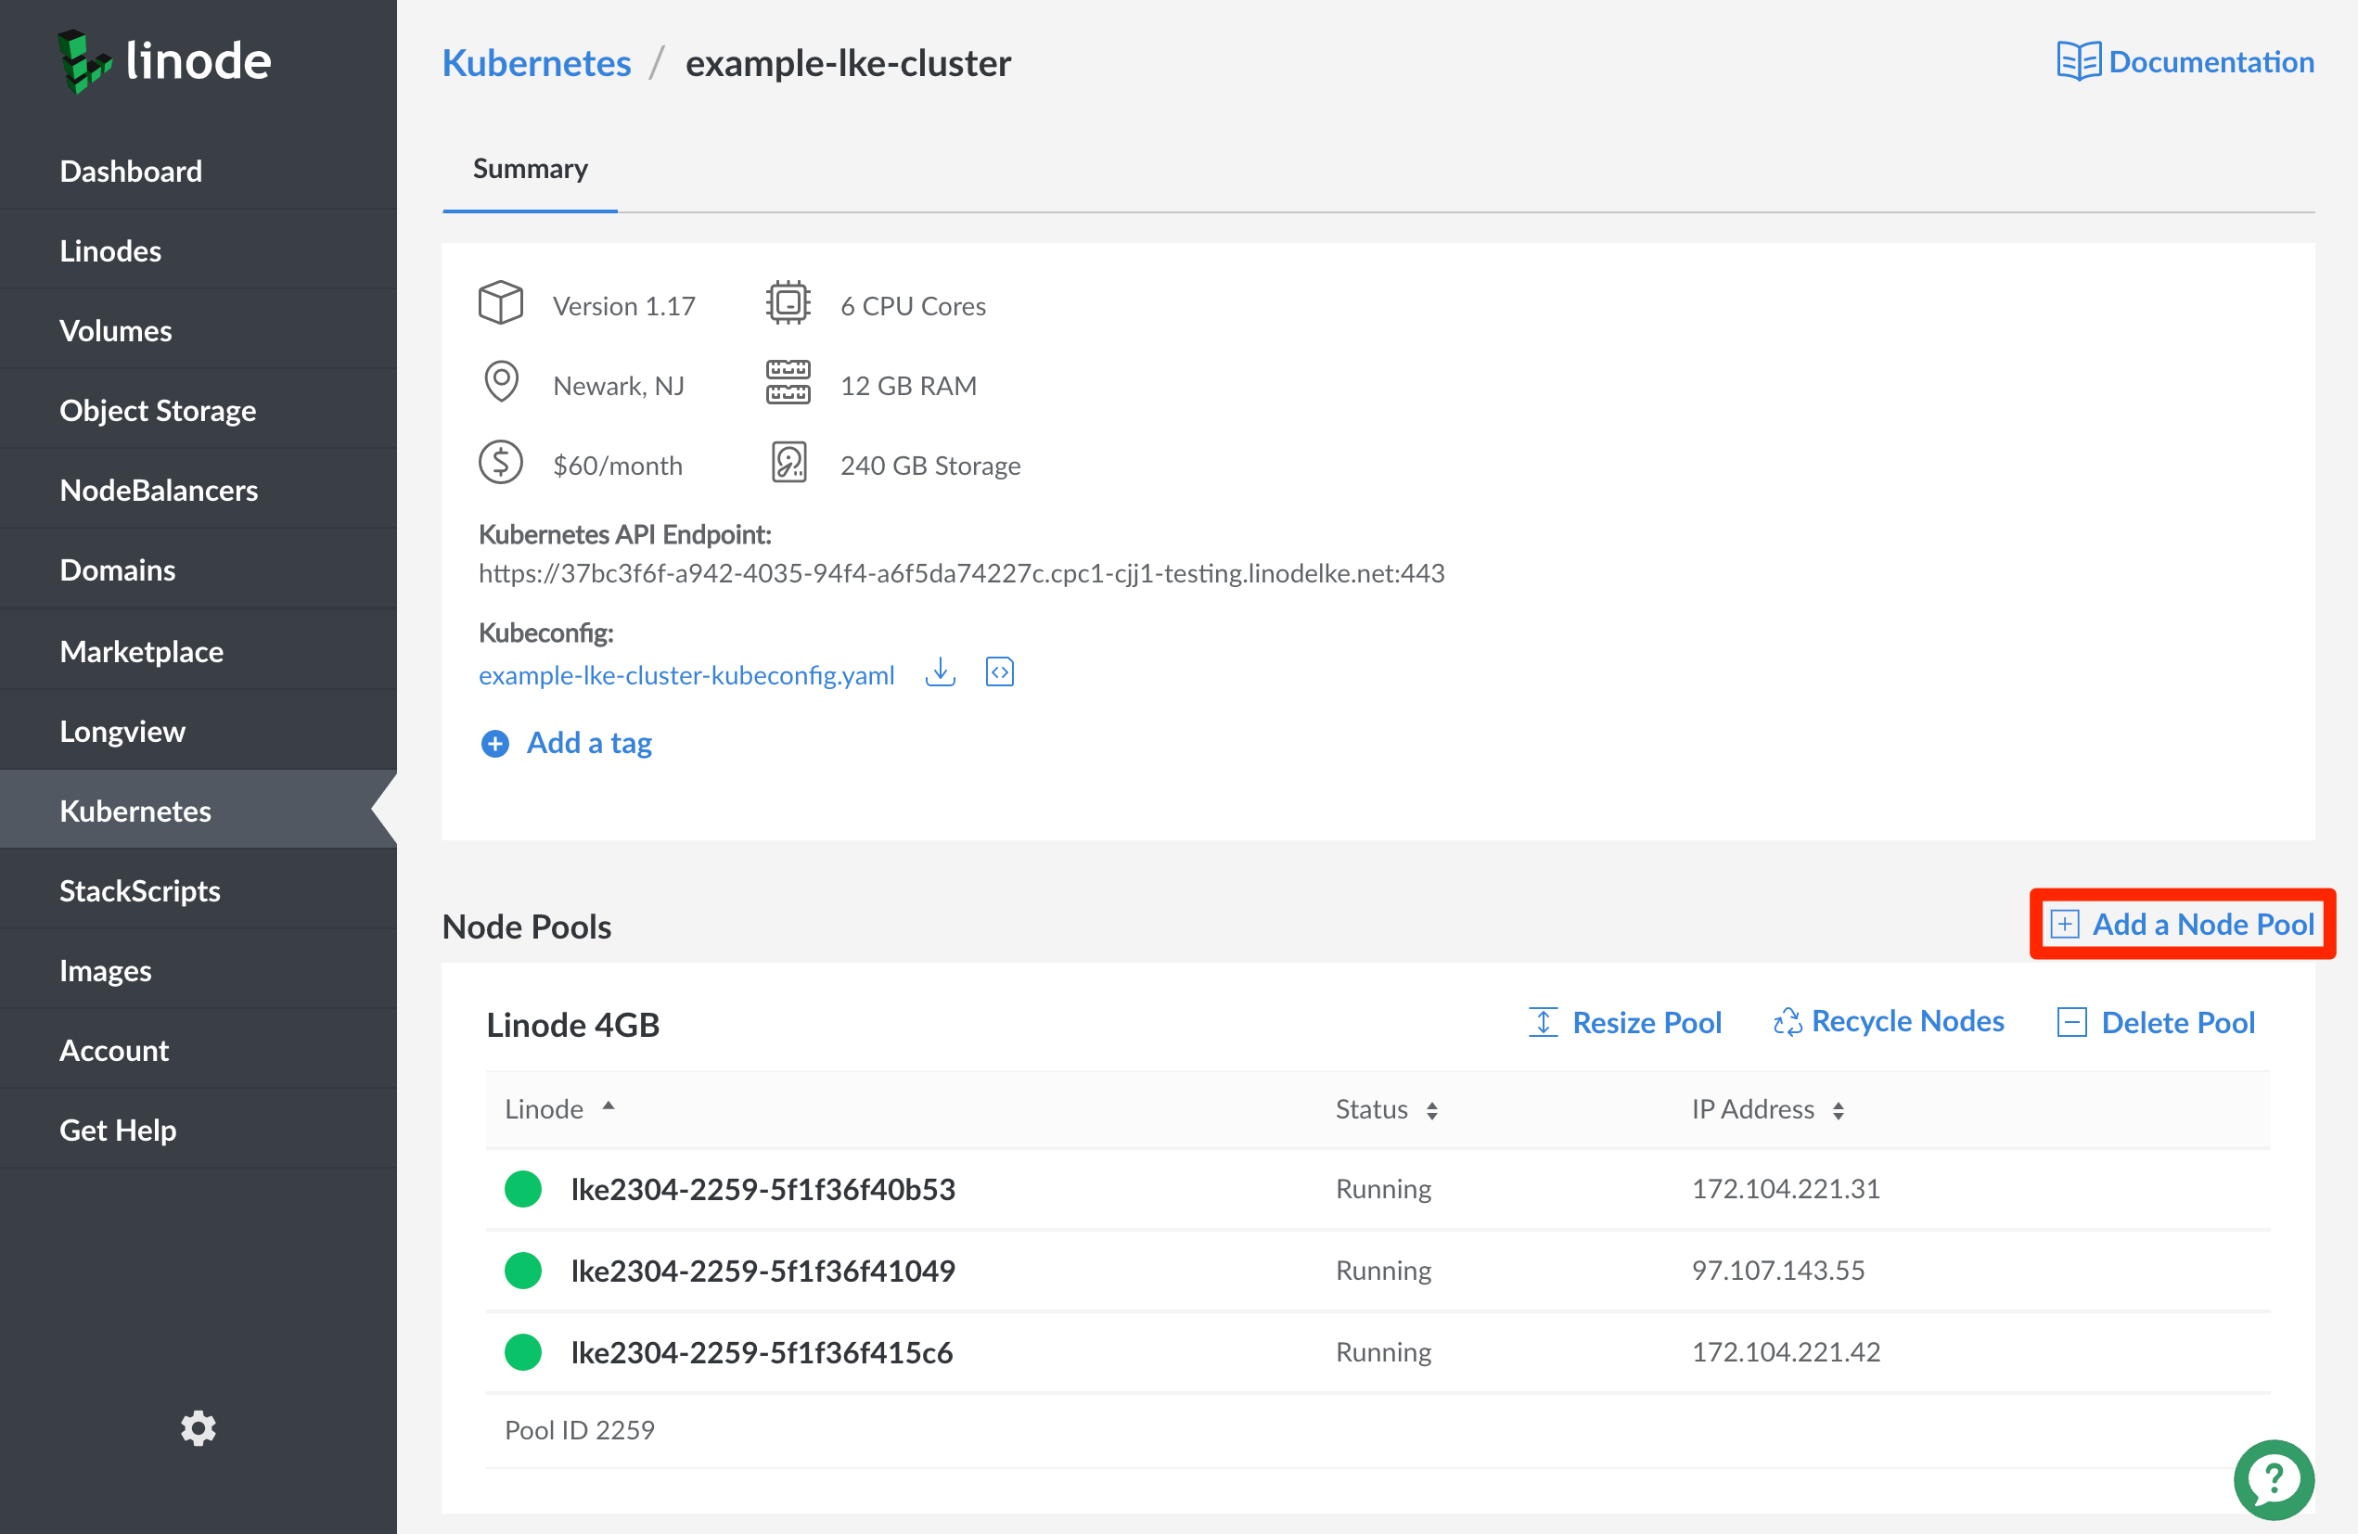Open node lke2304-2259-5f1f36f41049 row
The height and width of the screenshot is (1534, 2358).
762,1271
